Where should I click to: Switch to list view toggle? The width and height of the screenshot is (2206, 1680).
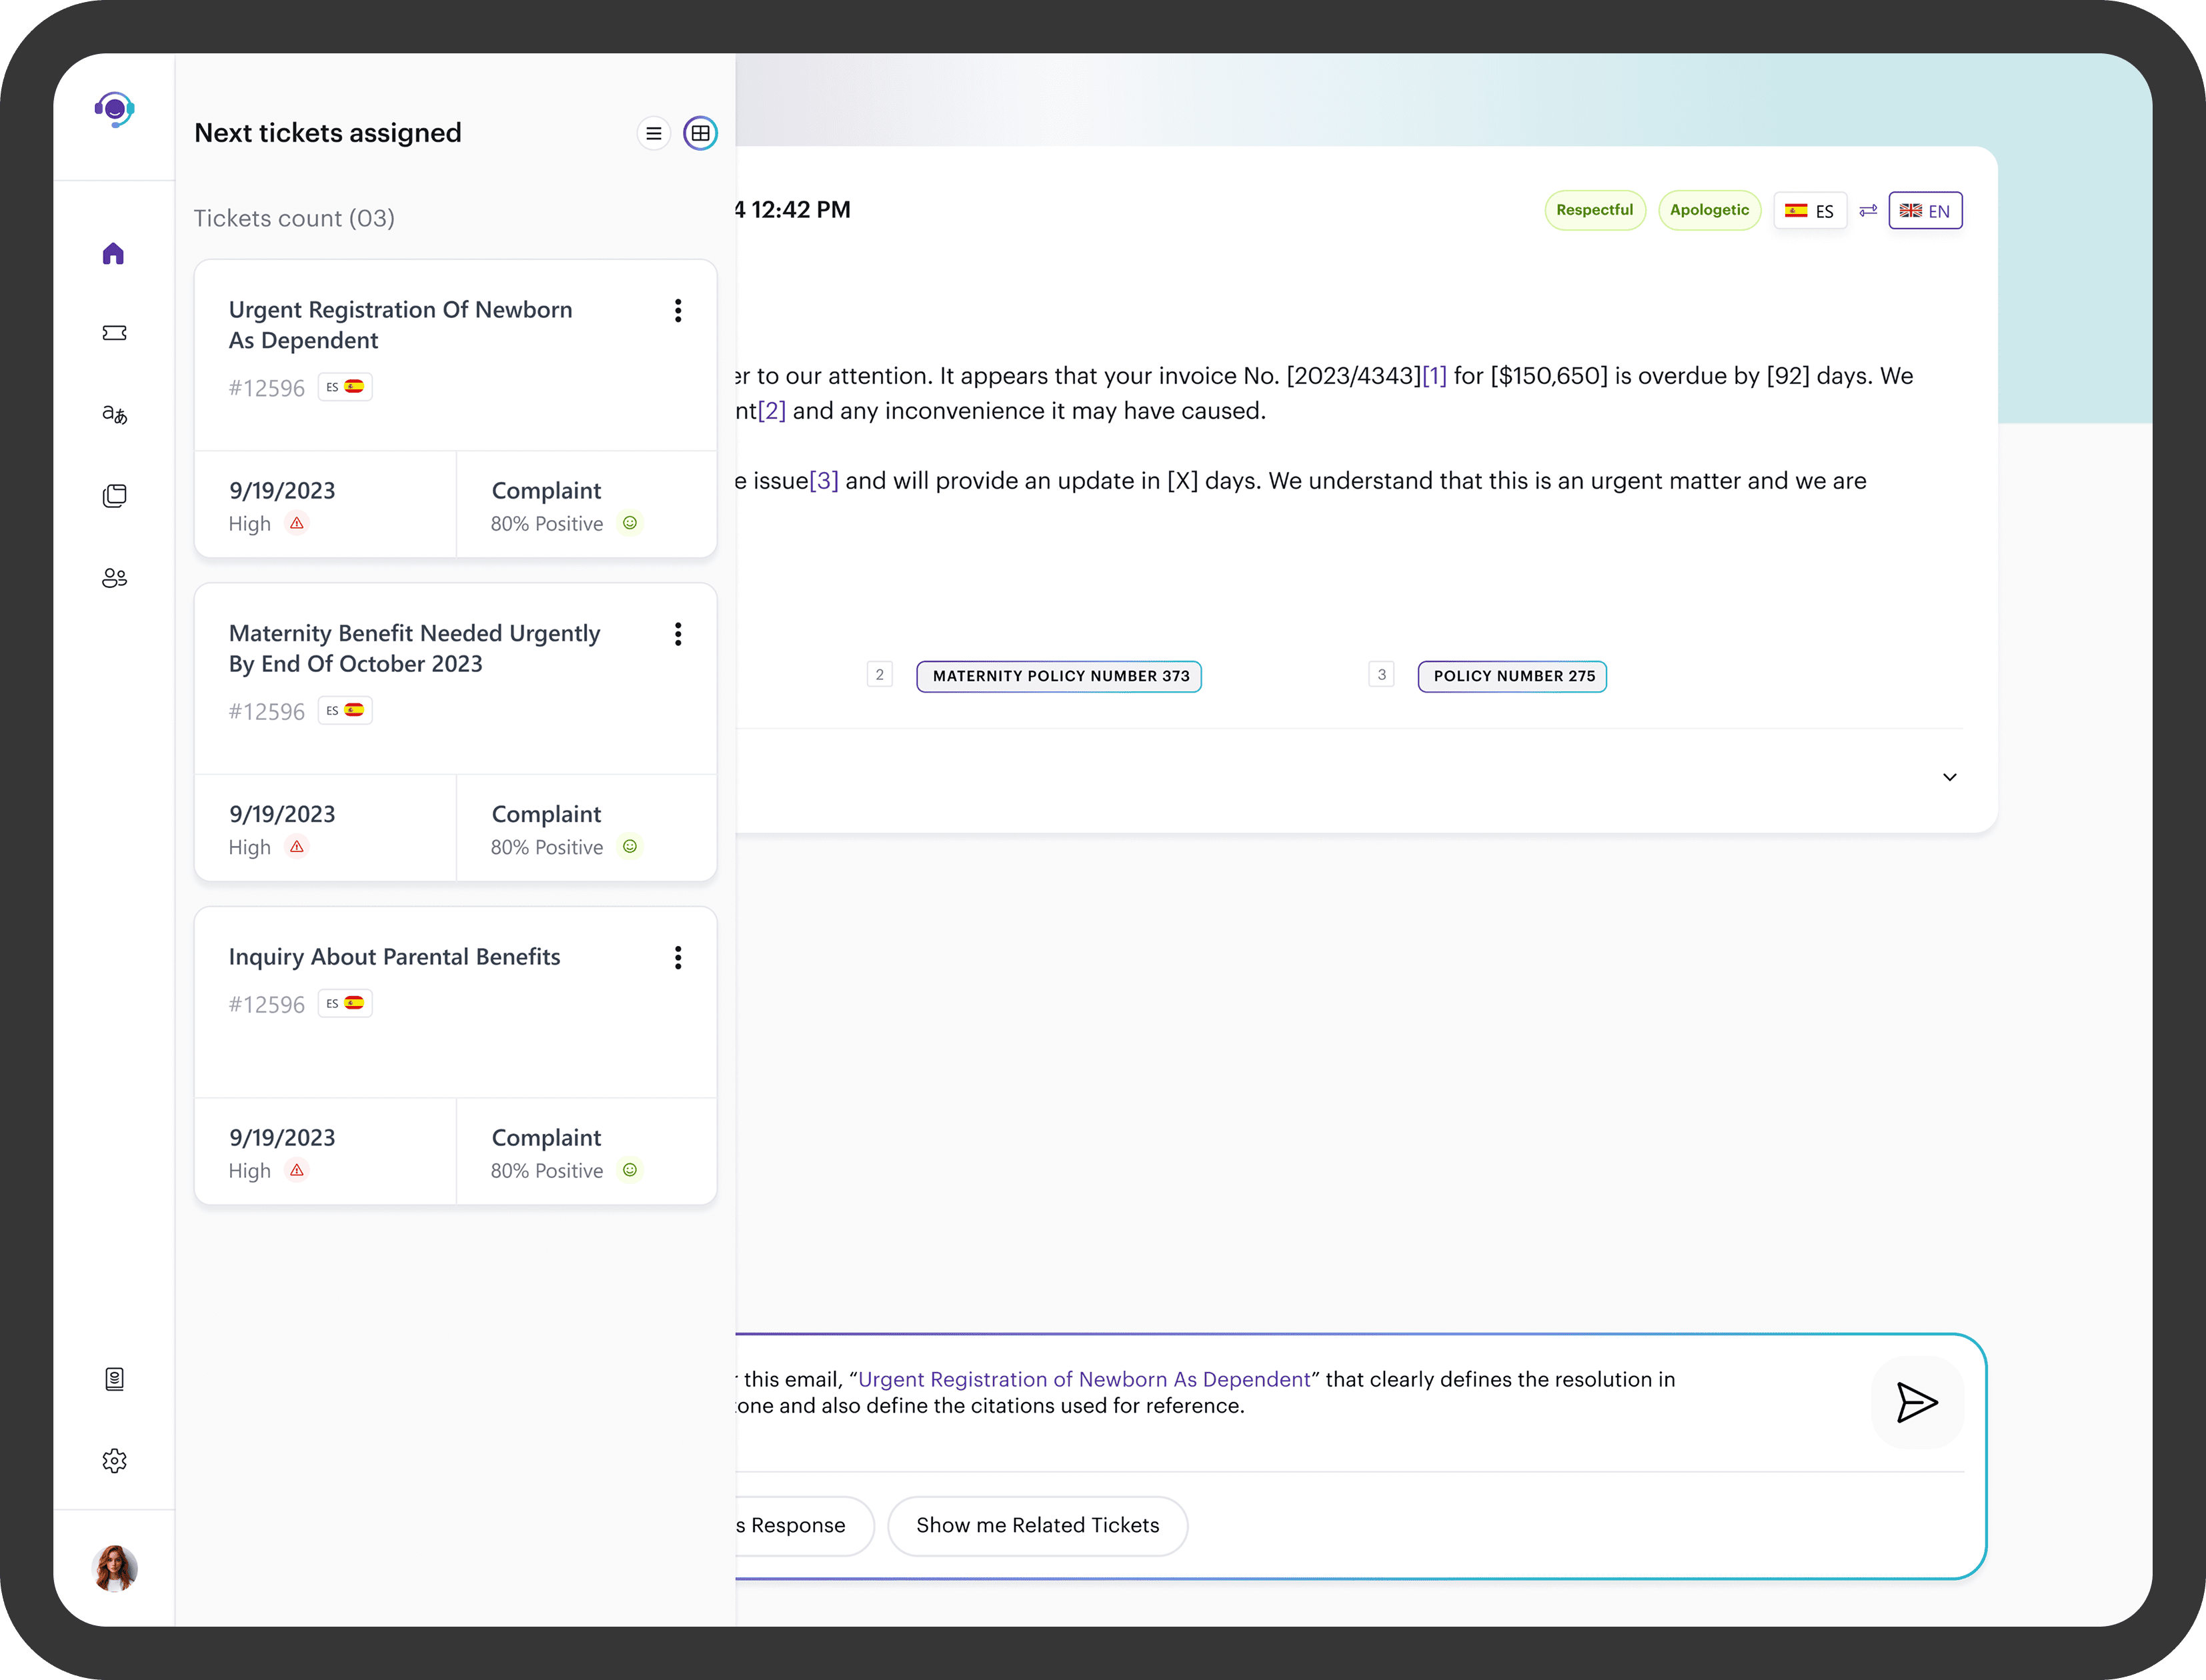pyautogui.click(x=654, y=133)
